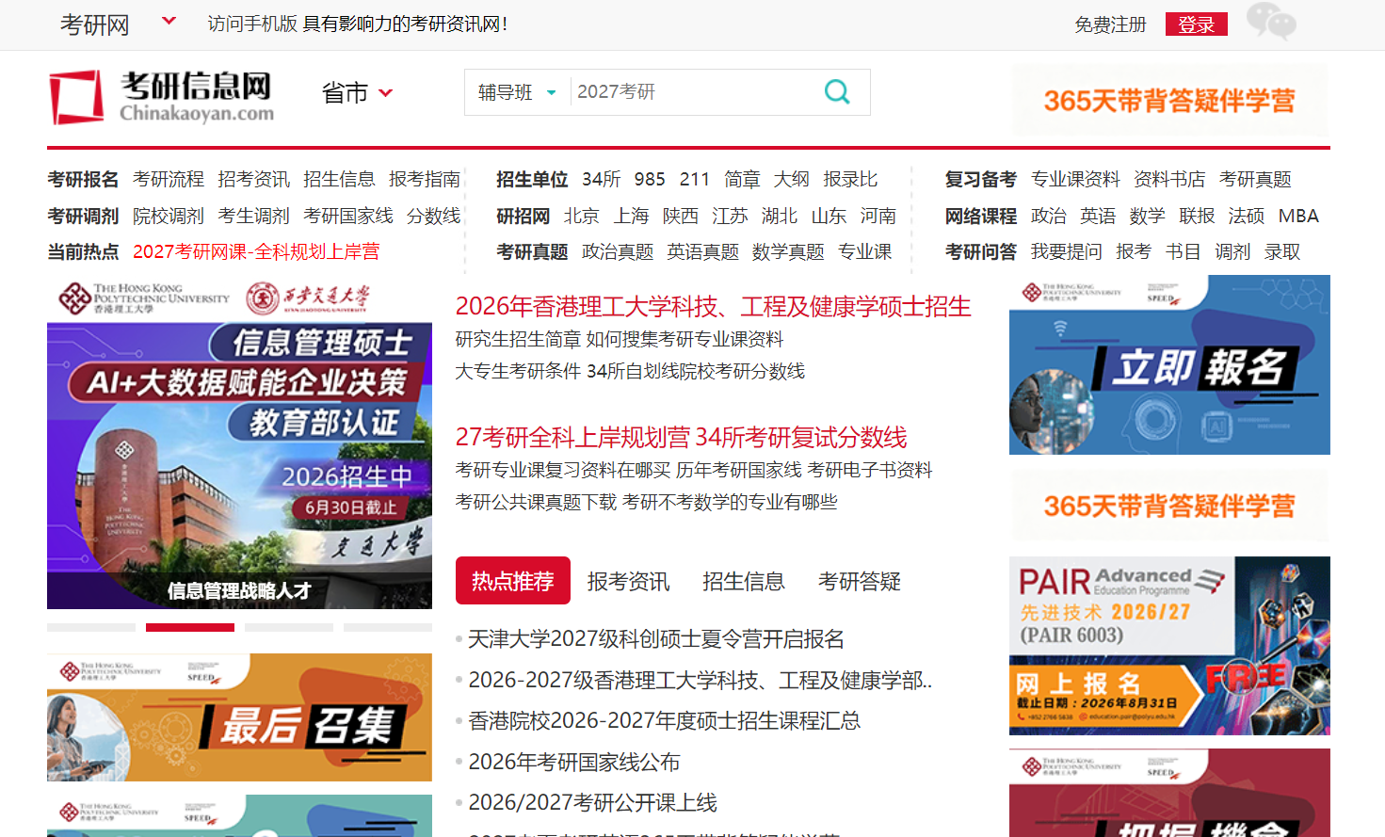Open article 香港院校2026-2027年度硕士招生课程汇总
Screen dimensions: 1385x837
point(665,720)
